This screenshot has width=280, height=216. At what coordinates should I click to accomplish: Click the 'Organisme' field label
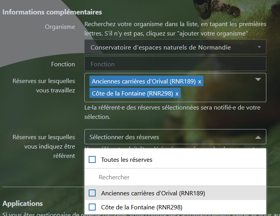coord(60,27)
